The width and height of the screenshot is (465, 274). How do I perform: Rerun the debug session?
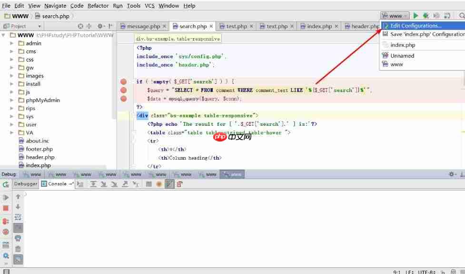point(6,184)
